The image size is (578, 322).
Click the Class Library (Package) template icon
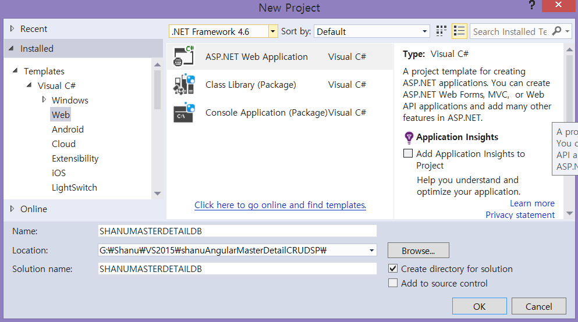[183, 85]
